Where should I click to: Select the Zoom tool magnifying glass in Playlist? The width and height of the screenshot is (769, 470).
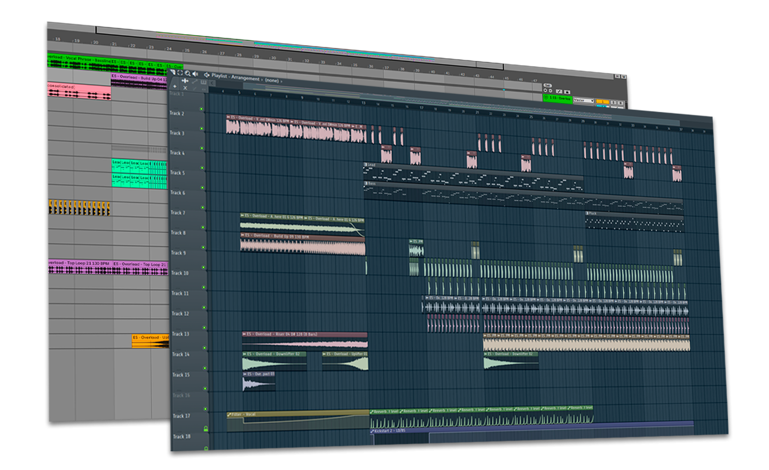[x=188, y=73]
